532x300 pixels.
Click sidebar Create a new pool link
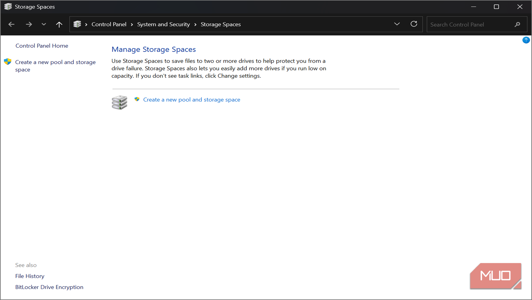[x=55, y=66]
